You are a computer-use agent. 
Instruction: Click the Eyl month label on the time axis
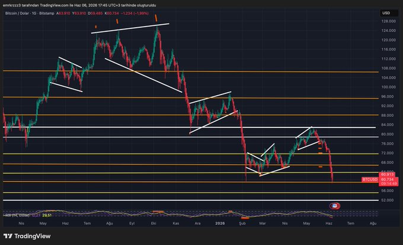[x=132, y=224]
